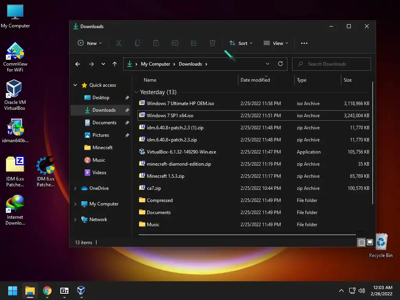
Task: Expand My Computer in navigation pane
Action: click(75, 204)
